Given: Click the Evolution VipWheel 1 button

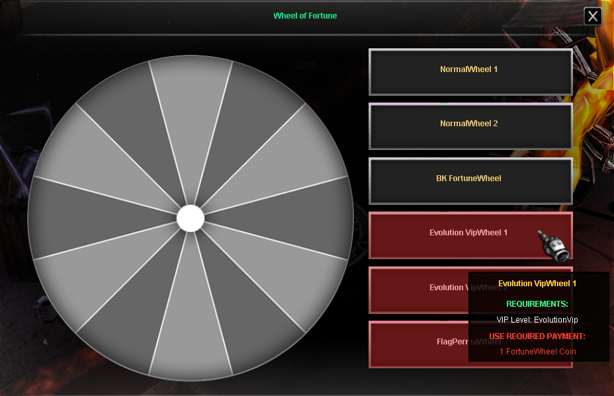Looking at the screenshot, I should coord(468,233).
